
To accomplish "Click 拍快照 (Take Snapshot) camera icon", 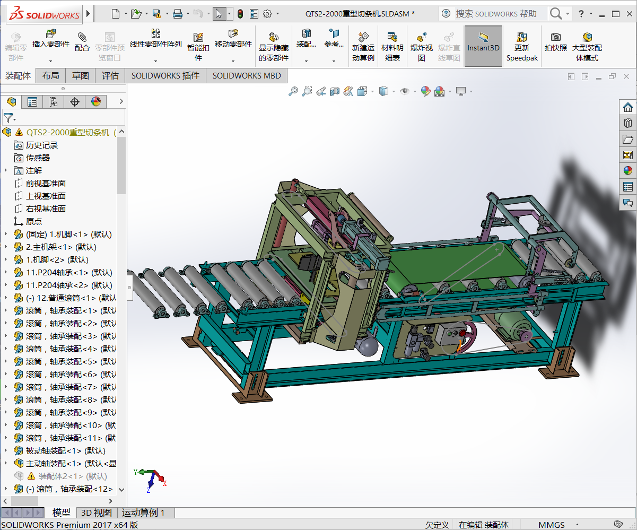I will 555,37.
